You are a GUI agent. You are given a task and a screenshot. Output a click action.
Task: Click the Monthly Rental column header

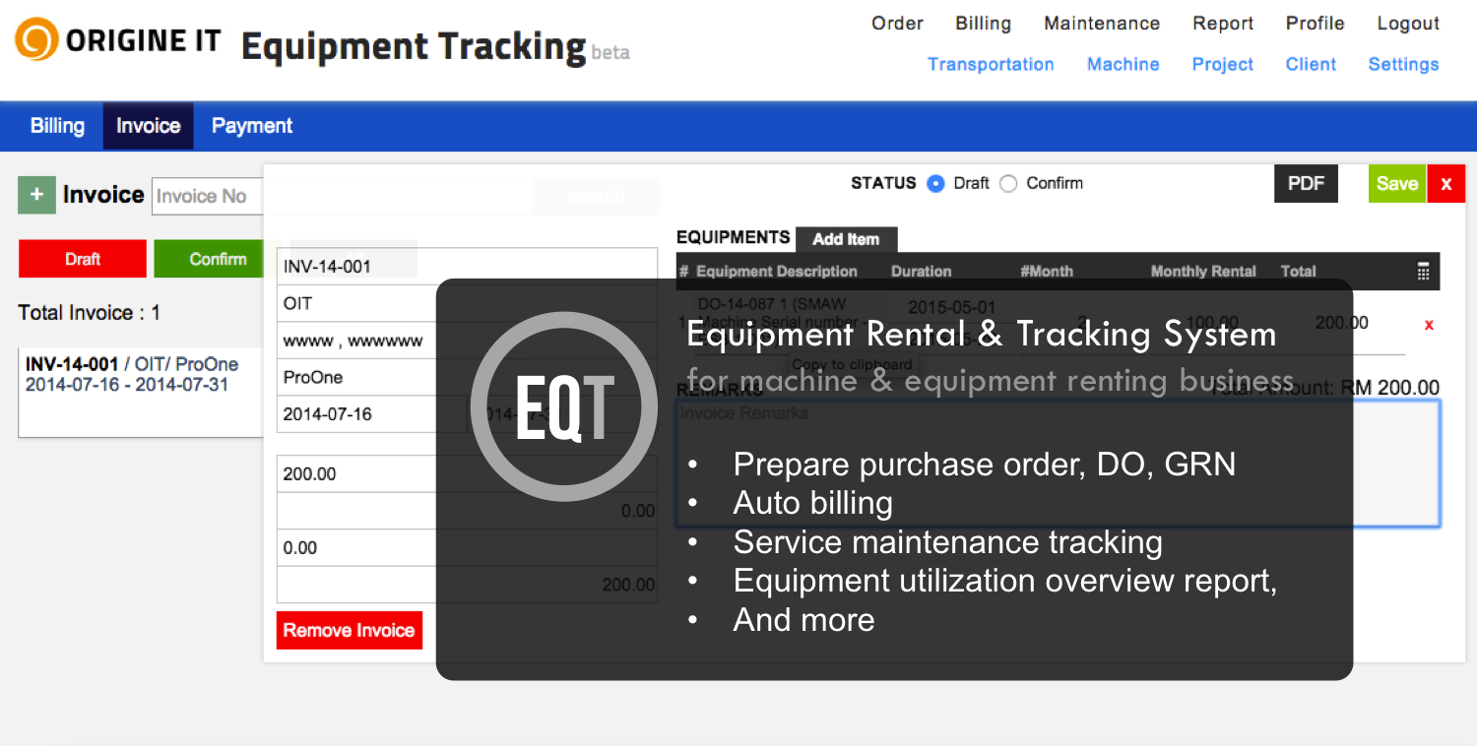click(1203, 272)
